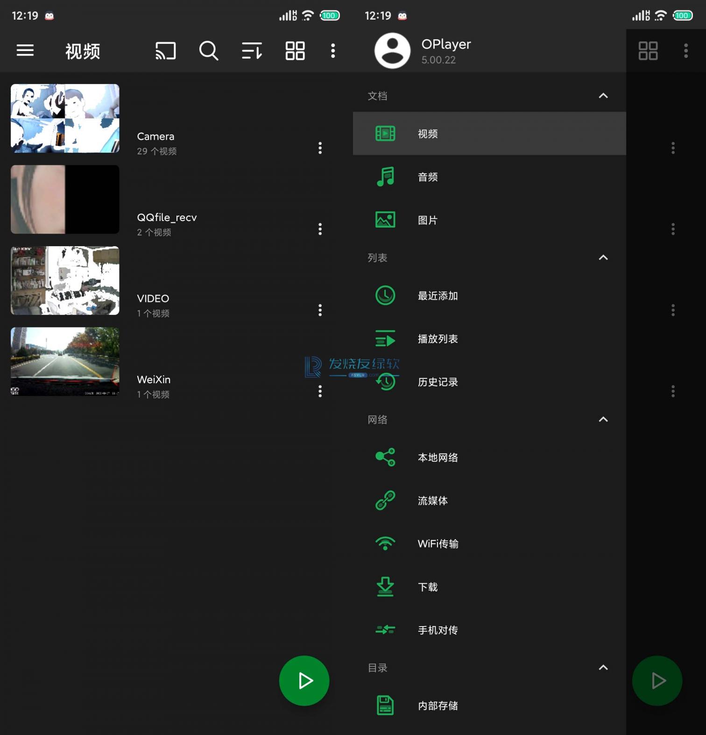Collapse the 网络 section
This screenshot has width=706, height=735.
click(603, 419)
